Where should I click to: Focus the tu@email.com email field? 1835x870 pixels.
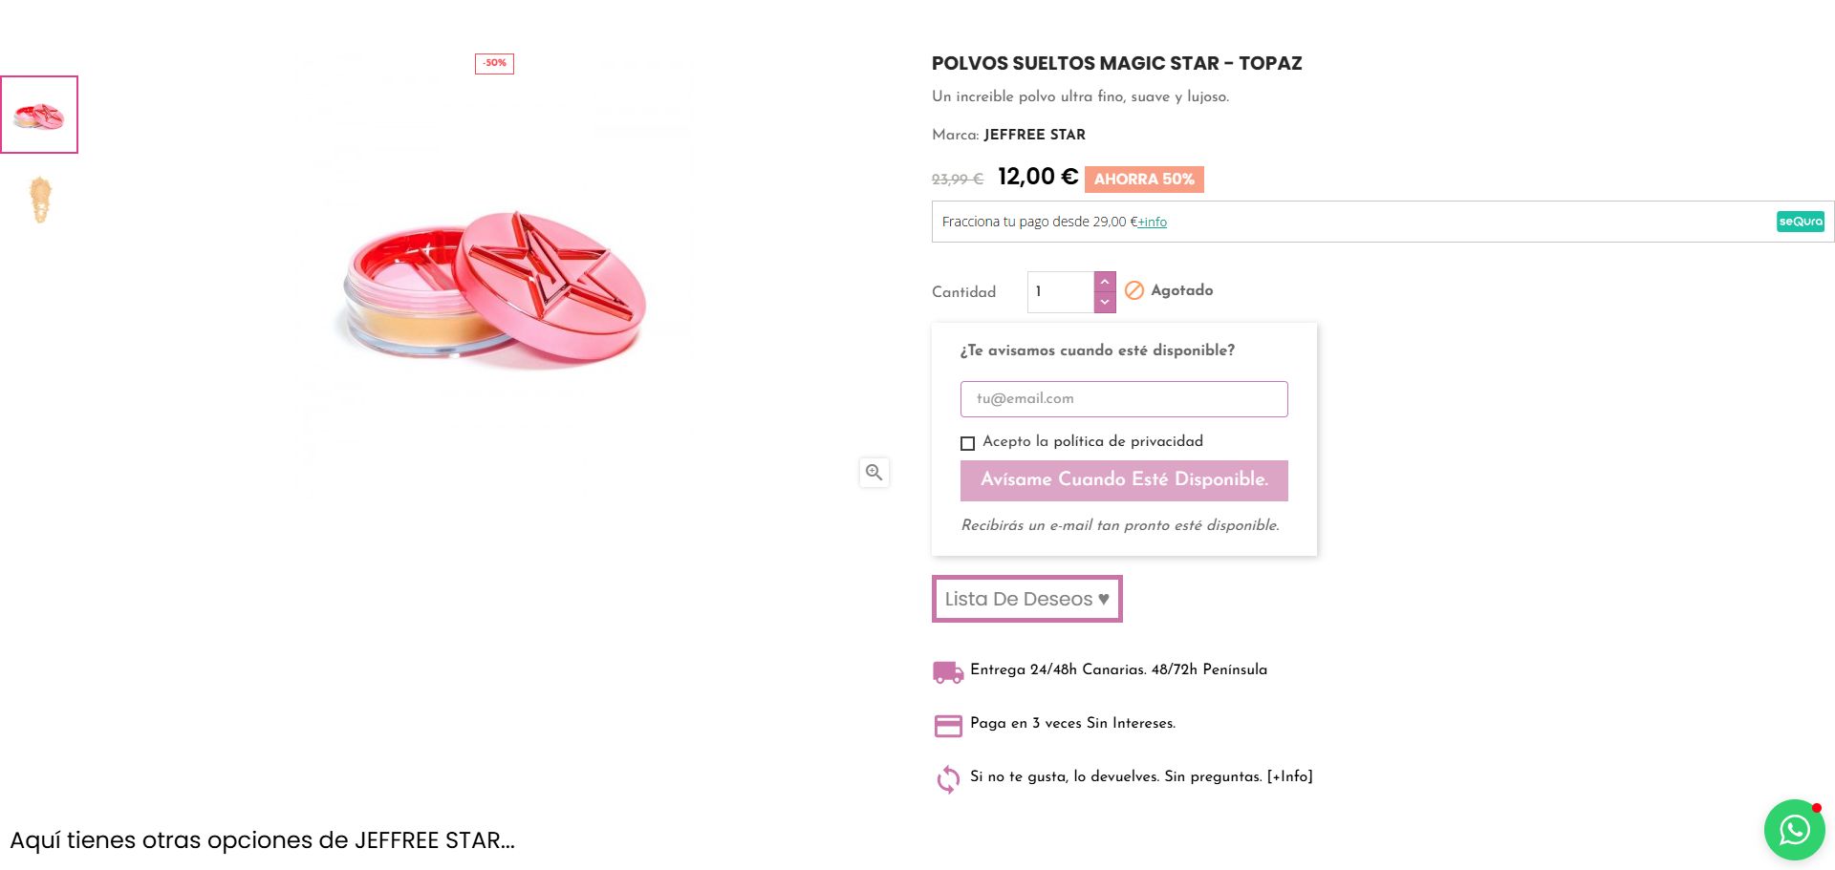click(1124, 399)
